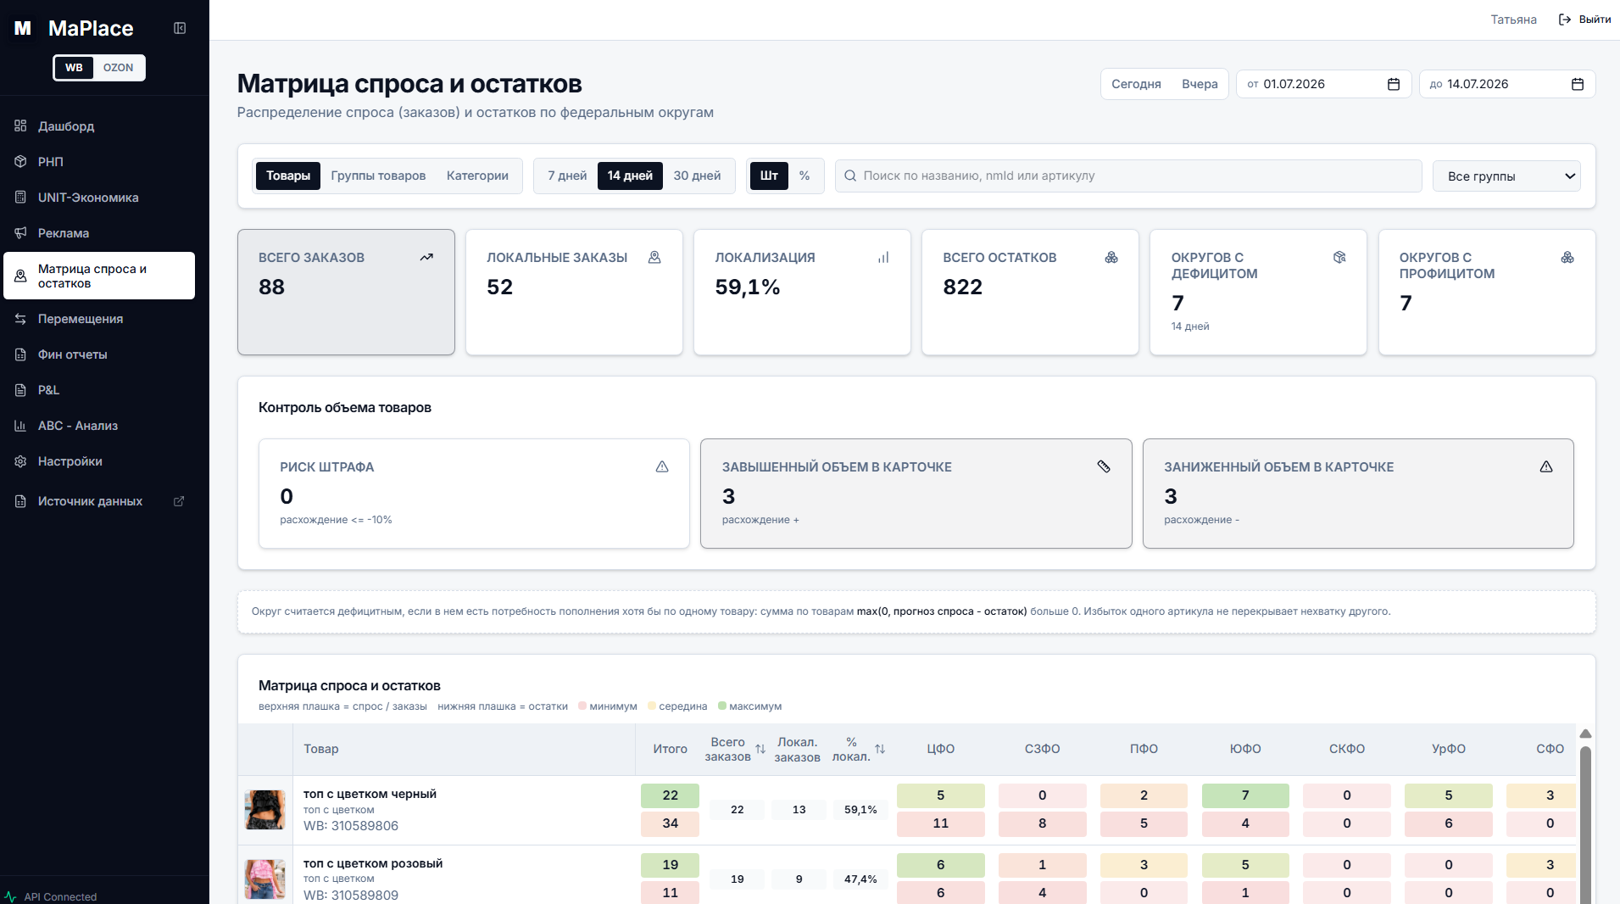Image resolution: width=1620 pixels, height=904 pixels.
Task: Open the Завышенный объем в карточке card
Action: (x=916, y=494)
